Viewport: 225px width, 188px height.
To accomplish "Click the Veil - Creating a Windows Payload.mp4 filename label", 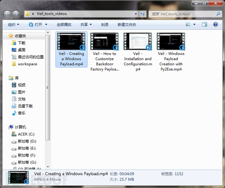I will click(71, 59).
